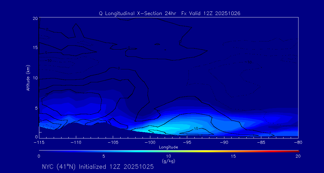Click the "NYC (41°N) Initialized 12Z 20251025" caption
The height and width of the screenshot is (173, 324).
98,167
